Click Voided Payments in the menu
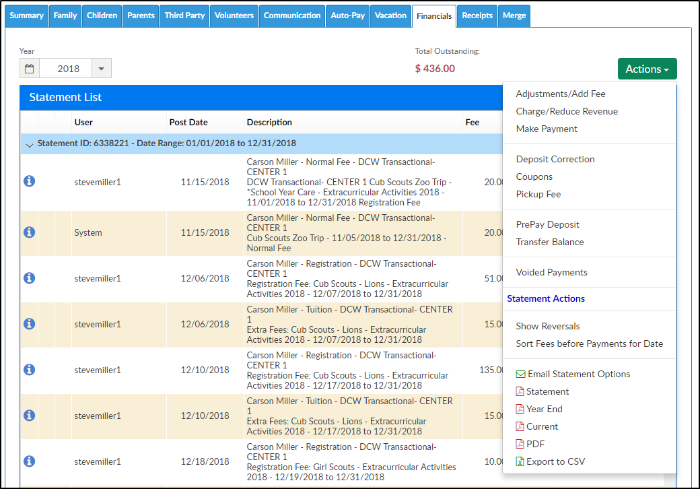 [x=551, y=272]
